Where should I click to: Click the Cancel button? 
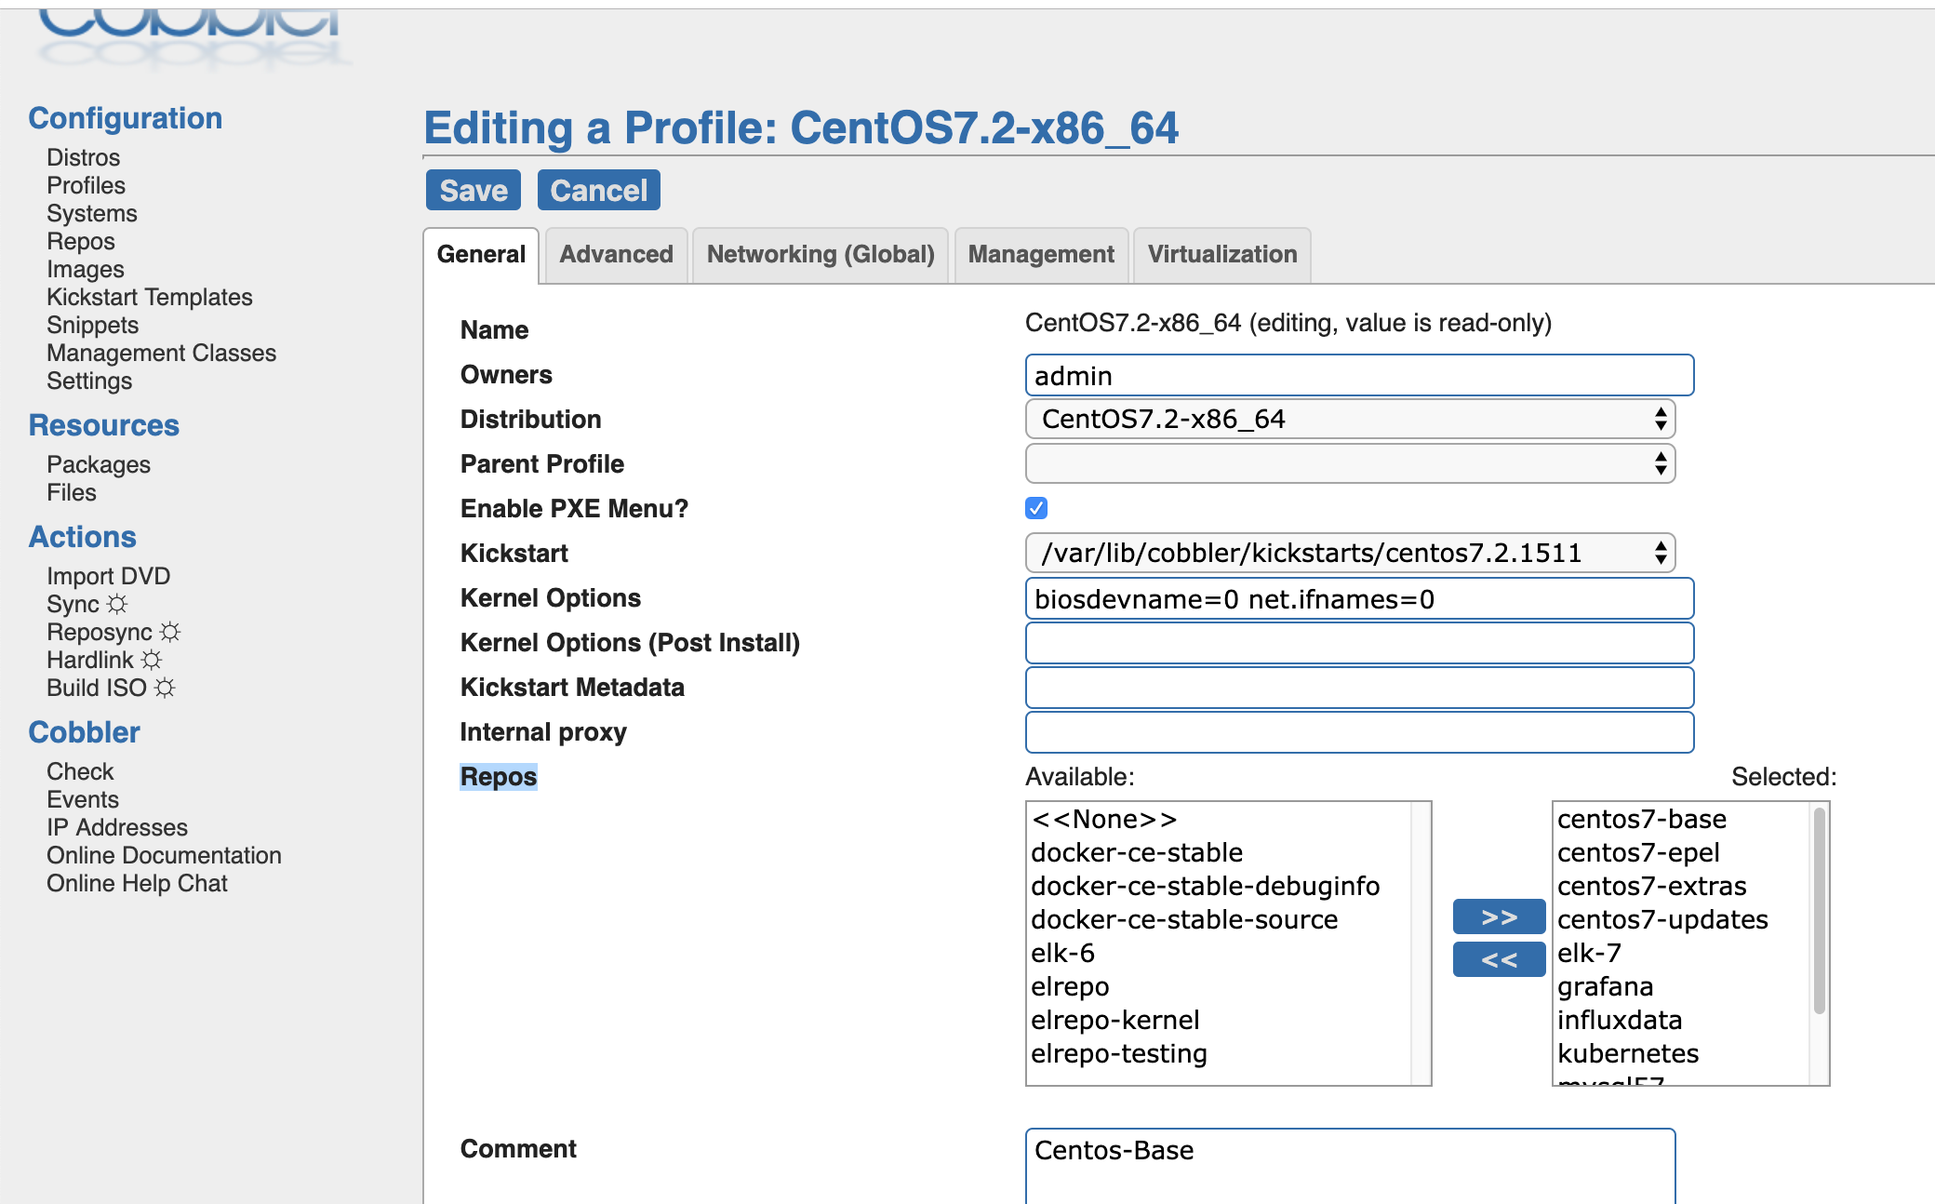pos(598,191)
